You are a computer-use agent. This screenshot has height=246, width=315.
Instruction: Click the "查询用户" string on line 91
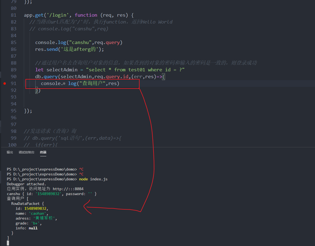pos(93,83)
